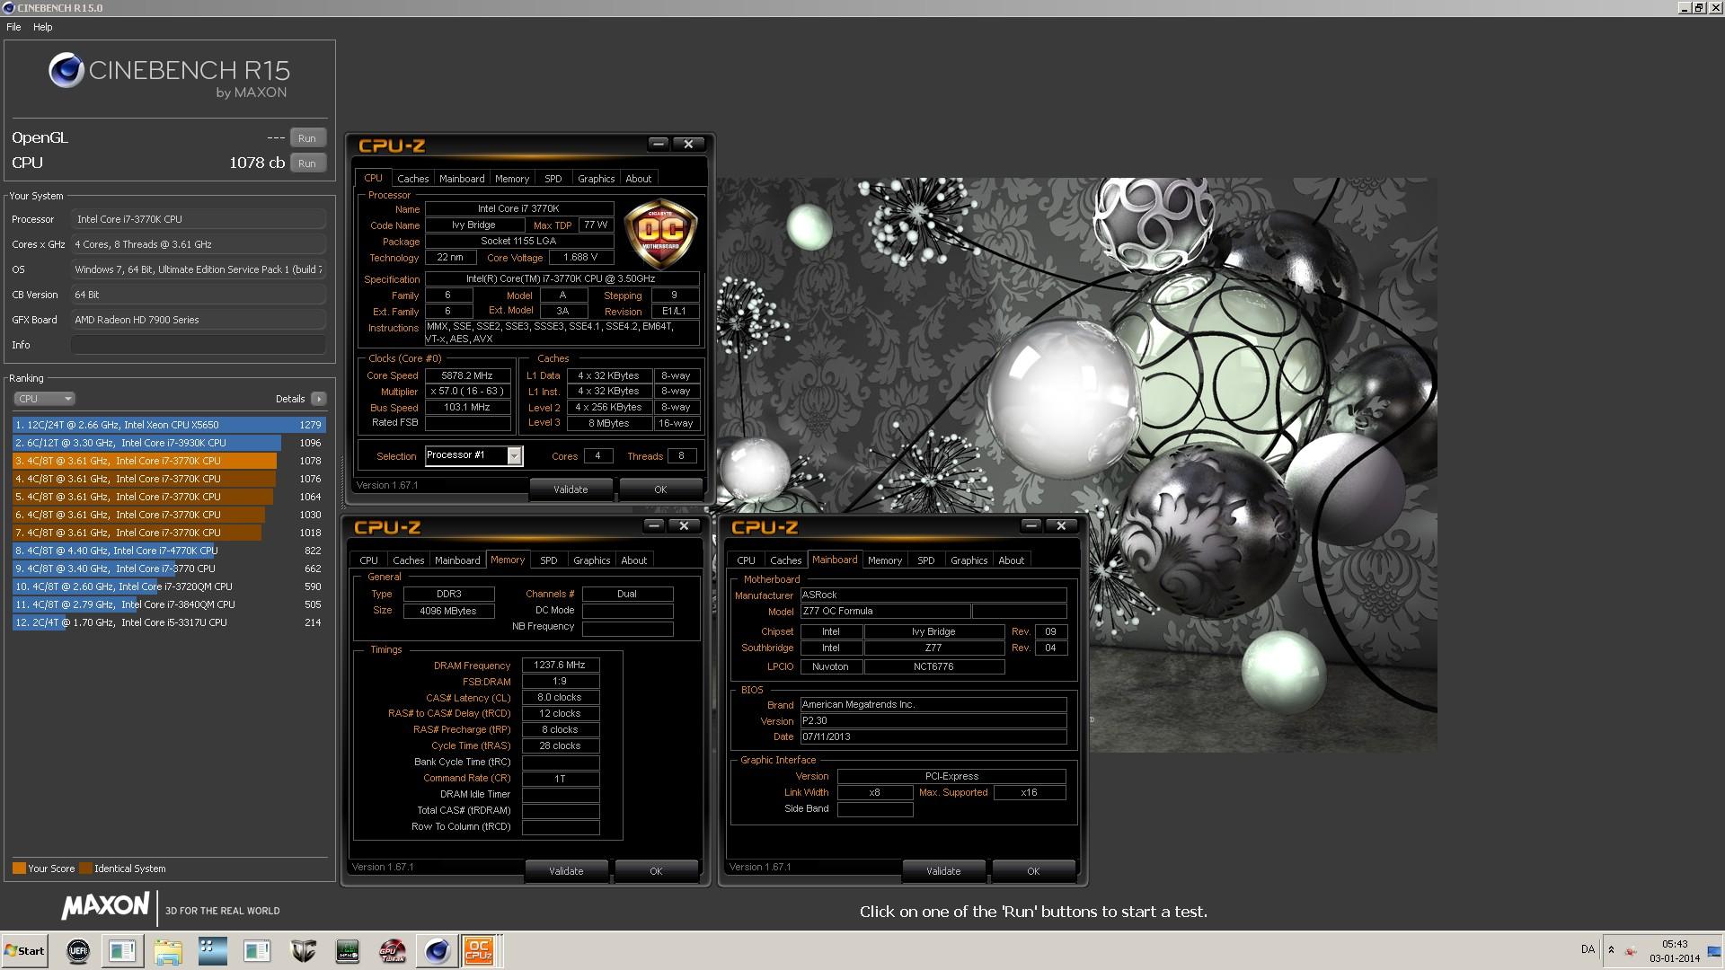Screen dimensions: 1725x970
Task: Open About tab in top CPU-Z window
Action: (639, 179)
